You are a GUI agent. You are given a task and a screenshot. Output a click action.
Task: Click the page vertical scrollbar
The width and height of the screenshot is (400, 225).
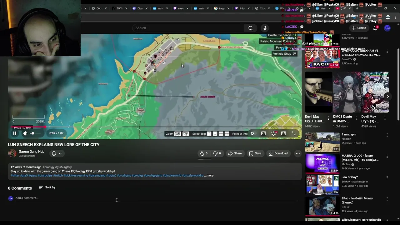coord(398,84)
